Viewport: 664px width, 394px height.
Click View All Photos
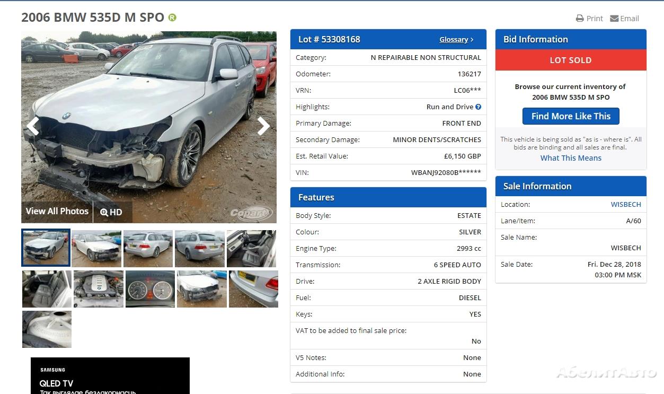pos(57,211)
